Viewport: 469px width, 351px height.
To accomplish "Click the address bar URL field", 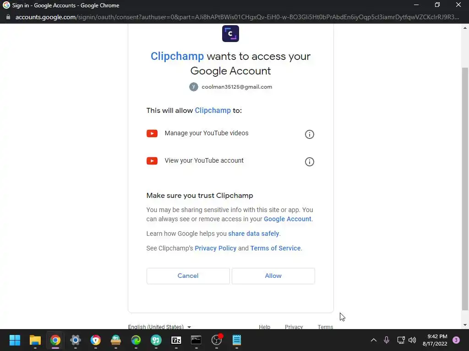I will click(x=237, y=17).
